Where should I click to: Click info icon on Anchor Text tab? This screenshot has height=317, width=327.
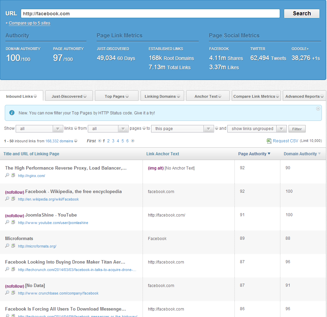pos(219,96)
